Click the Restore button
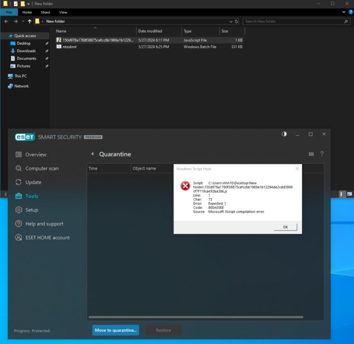This screenshot has width=354, height=344. tap(163, 330)
